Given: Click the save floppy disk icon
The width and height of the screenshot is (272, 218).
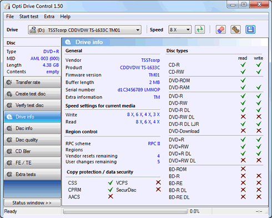Looking at the screenshot, I should click(250, 29).
